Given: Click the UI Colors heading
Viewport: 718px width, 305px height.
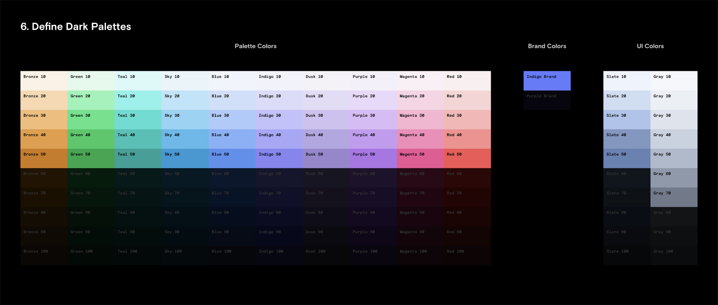Looking at the screenshot, I should tap(650, 46).
